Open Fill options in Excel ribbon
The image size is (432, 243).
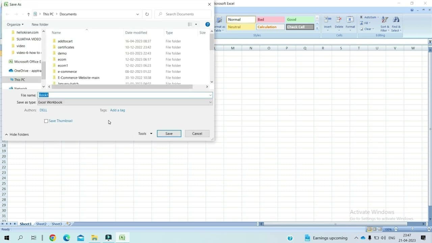pyautogui.click(x=365, y=23)
